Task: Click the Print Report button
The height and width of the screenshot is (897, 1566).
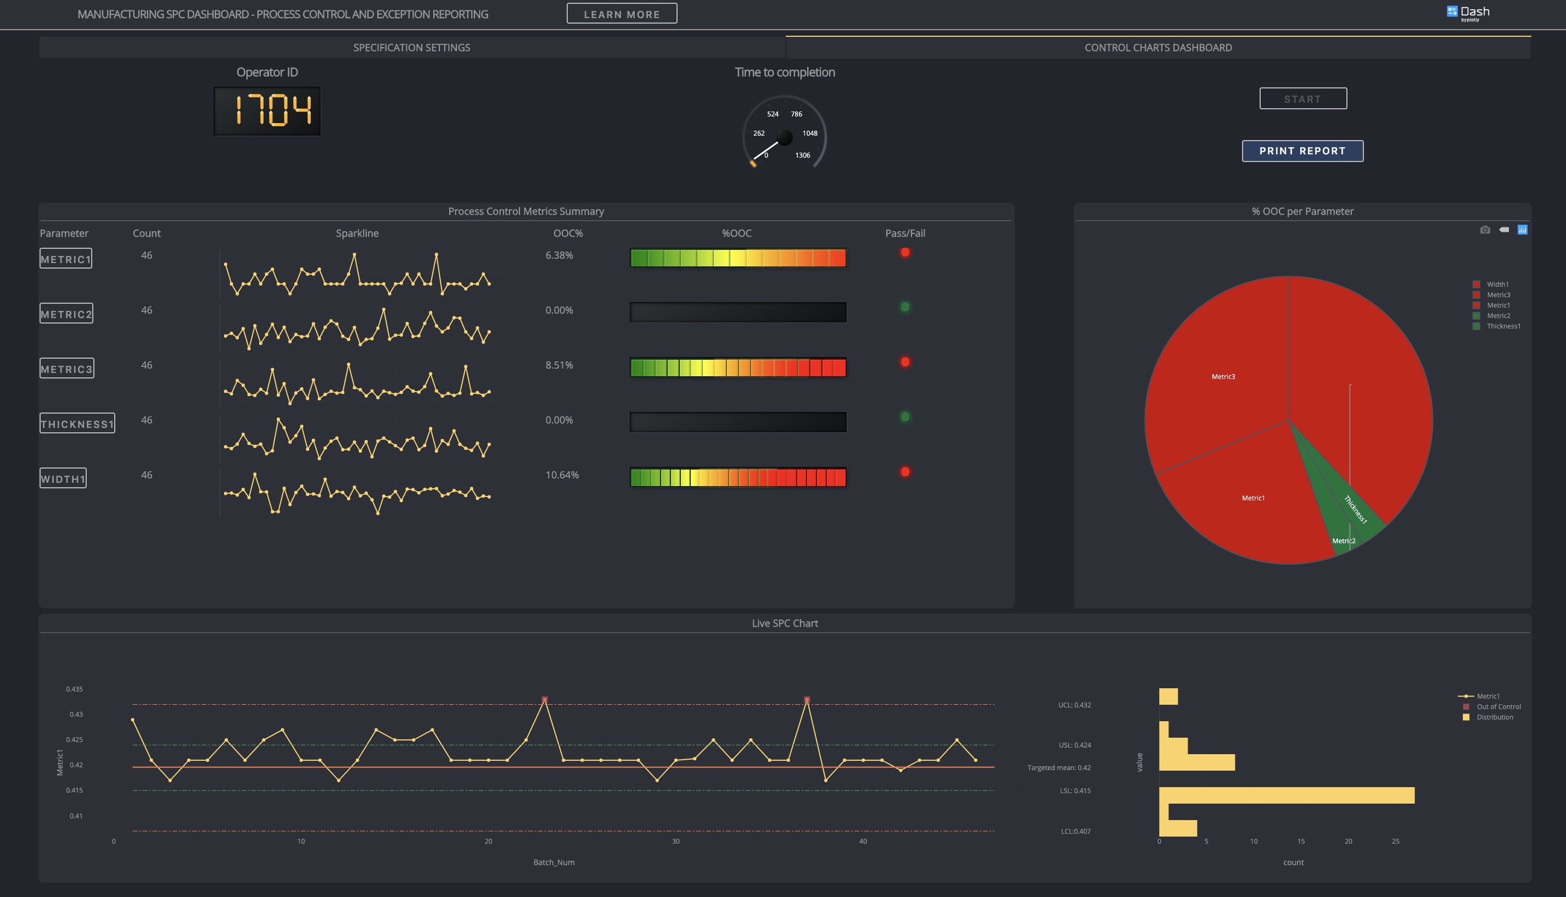Action: [x=1302, y=151]
